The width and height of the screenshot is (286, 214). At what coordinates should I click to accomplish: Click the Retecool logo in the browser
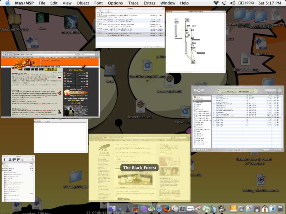(x=24, y=64)
